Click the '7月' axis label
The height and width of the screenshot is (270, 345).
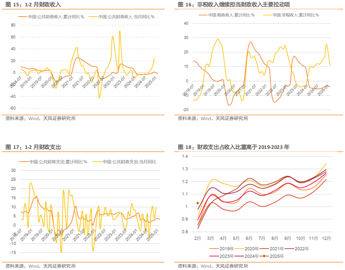point(261,238)
